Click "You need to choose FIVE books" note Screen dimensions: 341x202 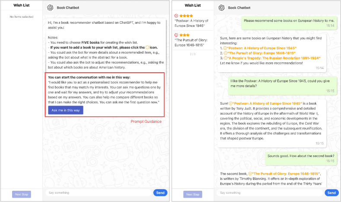coord(93,42)
